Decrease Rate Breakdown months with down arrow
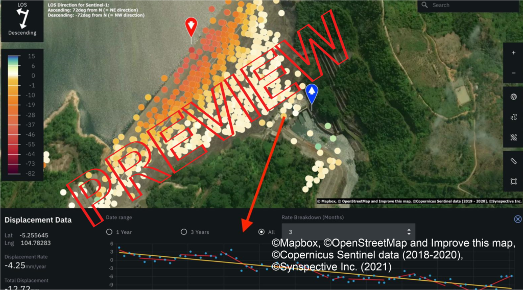This screenshot has height=290, width=523. 409,234
